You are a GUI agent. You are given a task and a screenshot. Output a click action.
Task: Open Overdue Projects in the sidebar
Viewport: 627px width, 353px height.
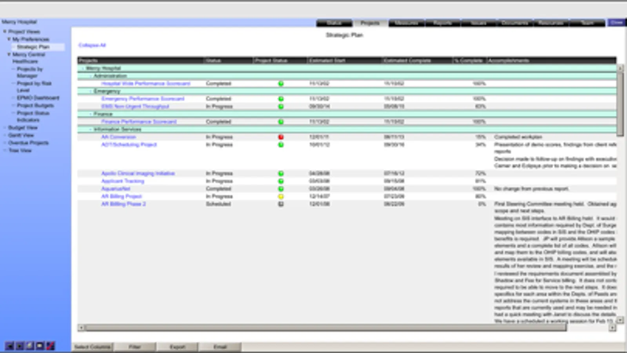[28, 143]
